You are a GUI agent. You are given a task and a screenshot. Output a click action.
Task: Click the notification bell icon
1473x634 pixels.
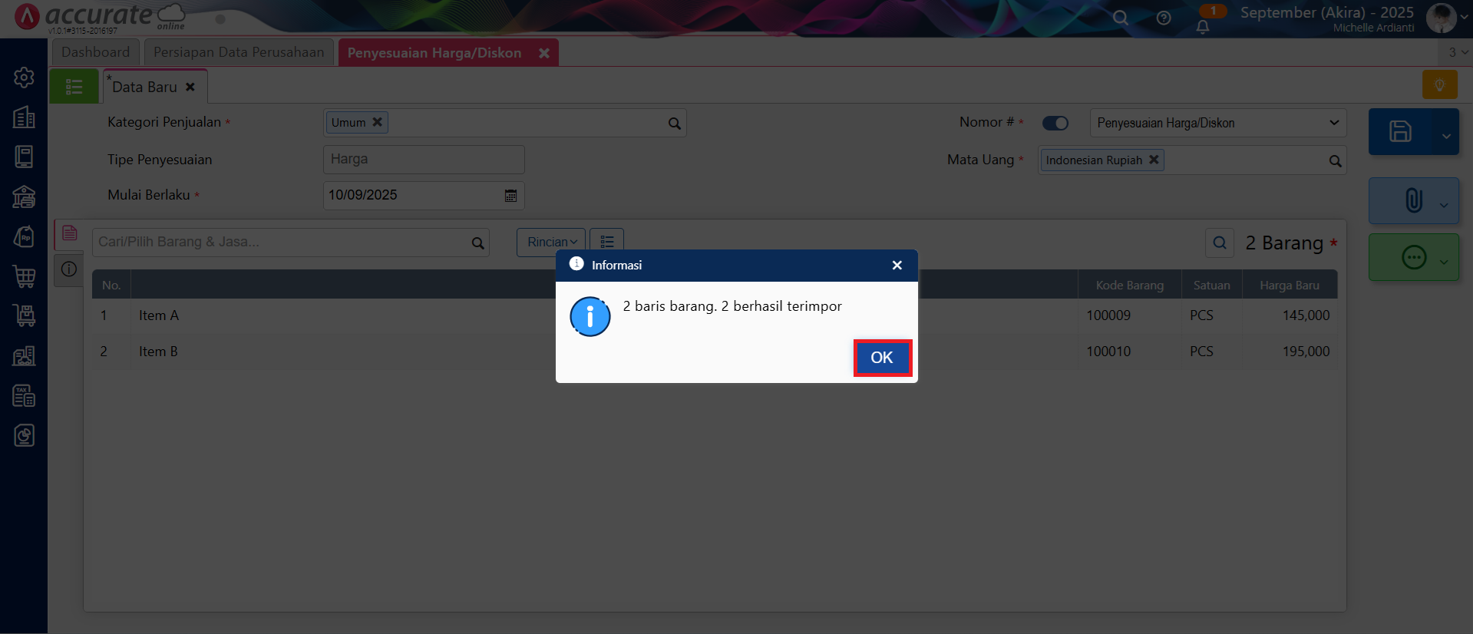tap(1203, 27)
